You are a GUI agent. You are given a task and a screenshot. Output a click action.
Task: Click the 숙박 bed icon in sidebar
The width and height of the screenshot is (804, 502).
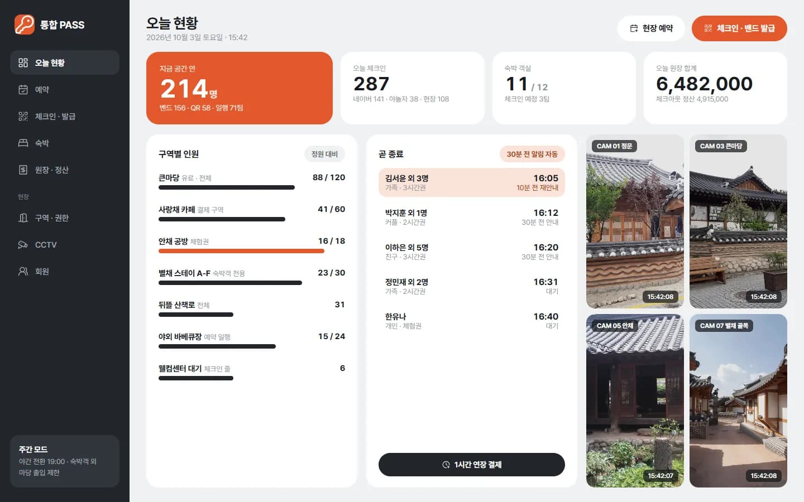point(23,143)
